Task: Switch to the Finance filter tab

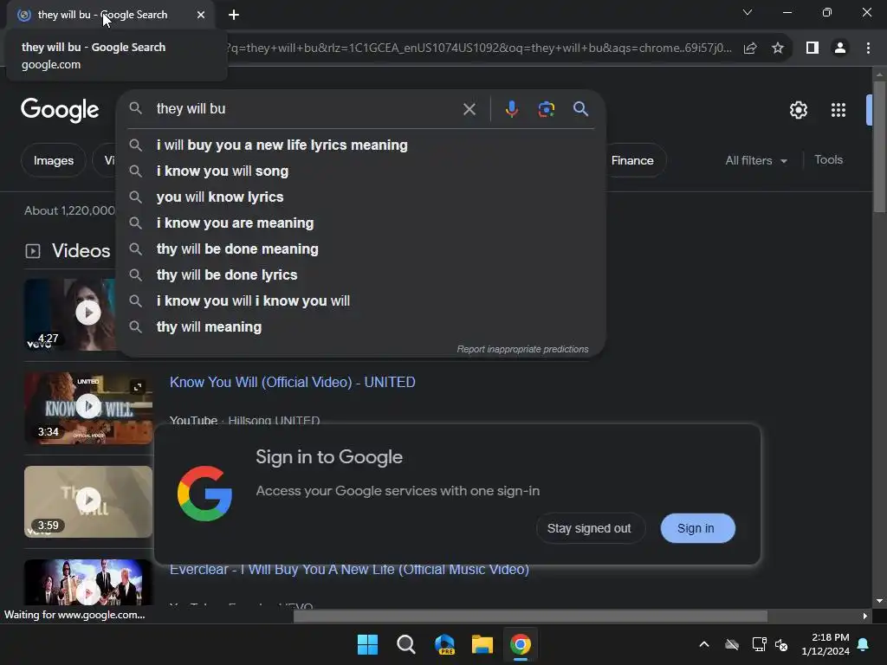Action: (x=632, y=160)
